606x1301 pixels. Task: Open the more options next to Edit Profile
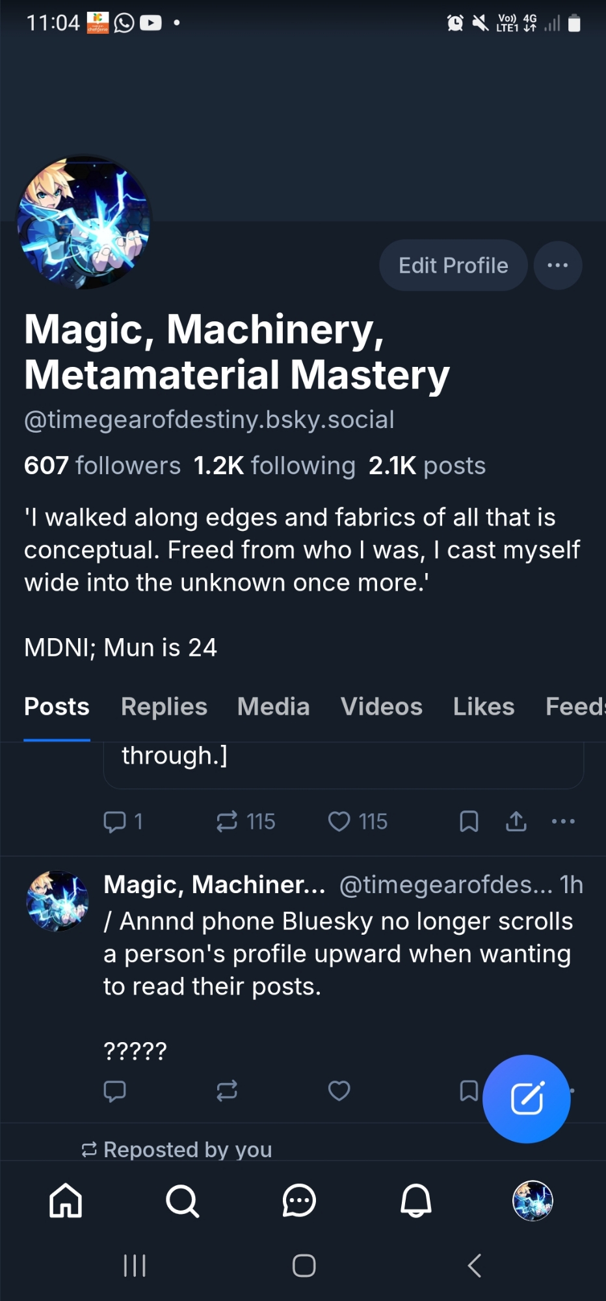558,265
